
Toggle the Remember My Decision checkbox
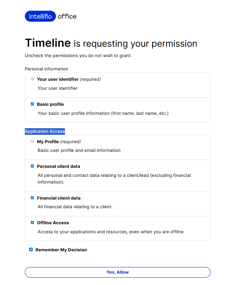click(x=31, y=250)
